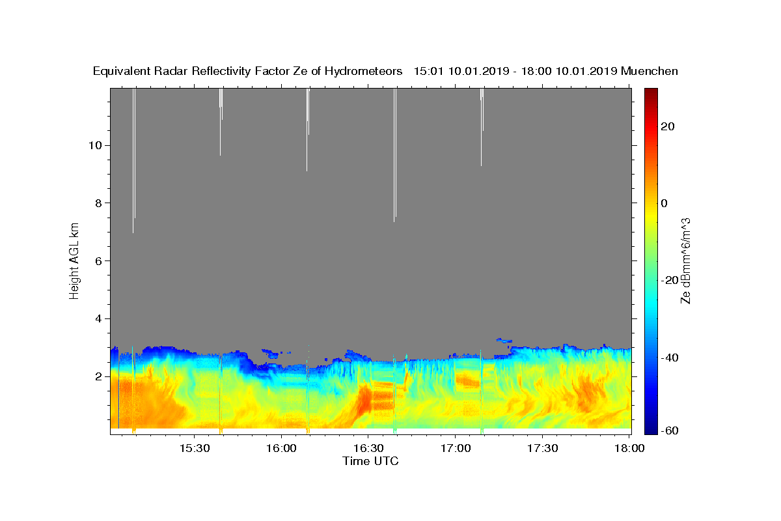Click the height tick label 8

click(98, 203)
